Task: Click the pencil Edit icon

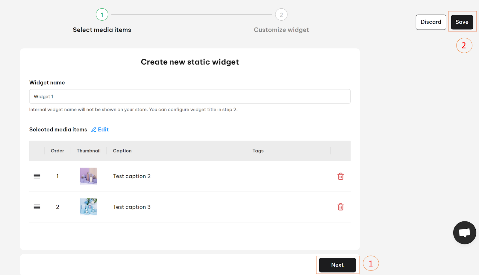Action: tap(94, 130)
